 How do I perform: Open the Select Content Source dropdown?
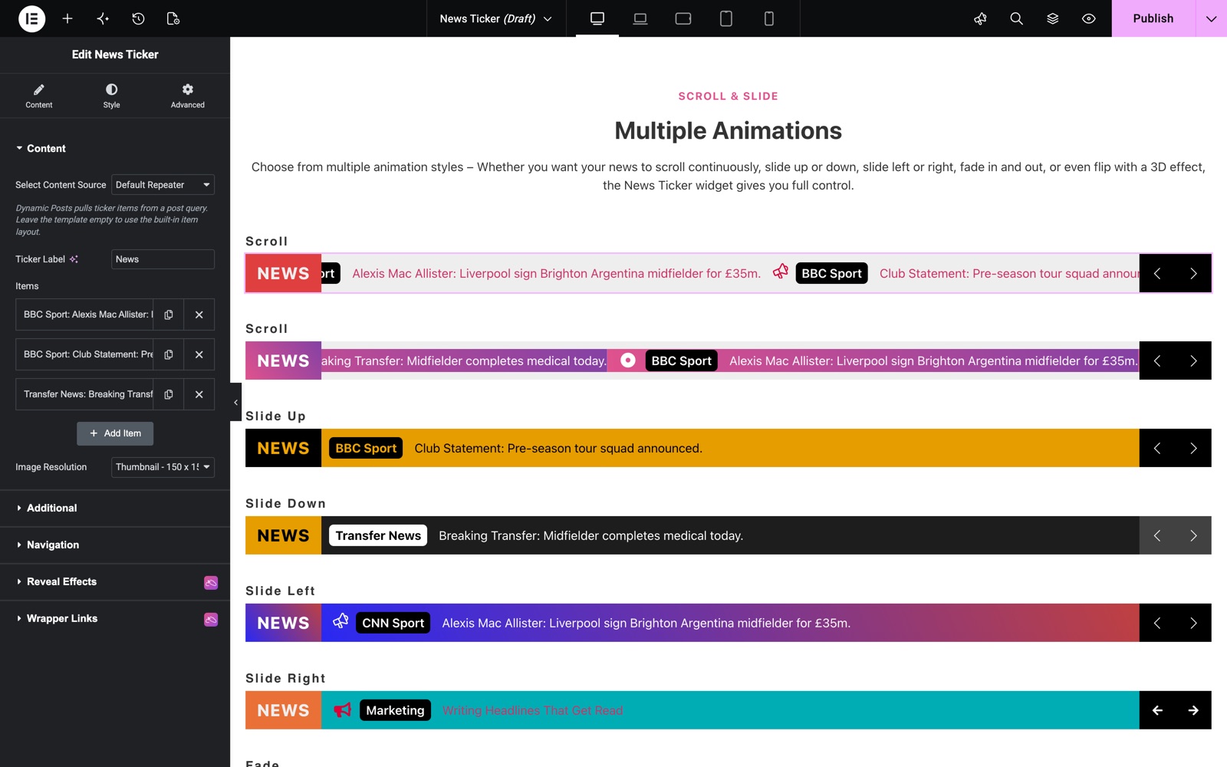[163, 185]
